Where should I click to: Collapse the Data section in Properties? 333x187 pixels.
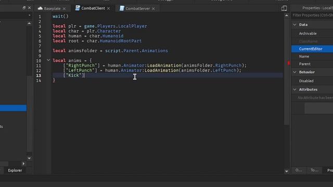coord(294,24)
